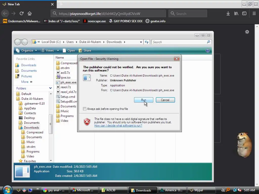Image resolution: width=259 pixels, height=194 pixels.
Task: Focus the browser URL address bar
Action: pos(108,14)
